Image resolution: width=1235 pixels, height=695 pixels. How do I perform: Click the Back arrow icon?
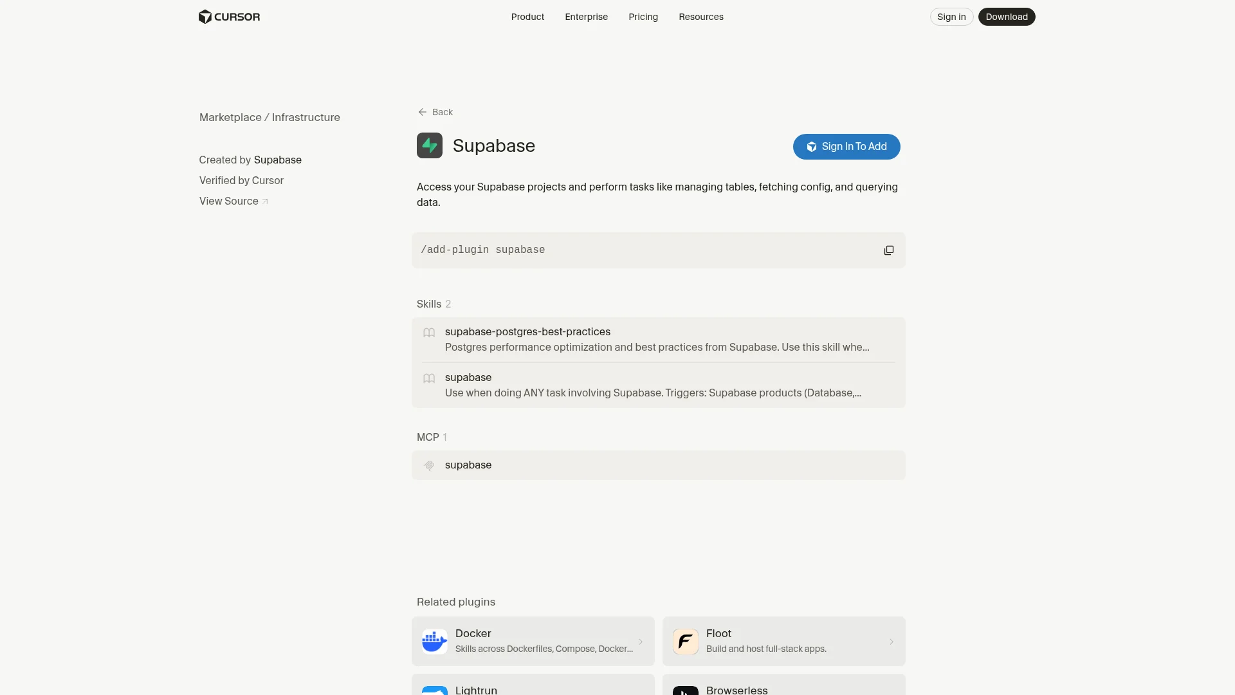[x=423, y=112]
